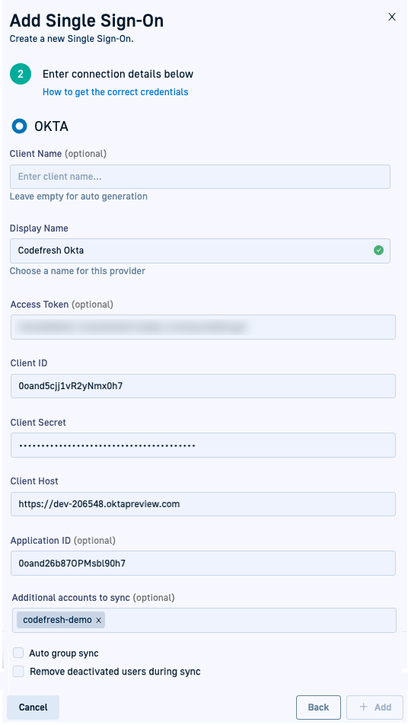This screenshot has height=725, width=408.
Task: Click the OKTA logo icon
Action: 19,126
